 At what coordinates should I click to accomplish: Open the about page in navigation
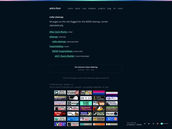pos(77,9)
